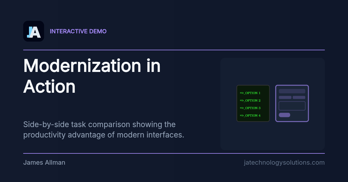Open the empty input box in the modern mockup
This screenshot has width=348, height=182.
point(292,106)
